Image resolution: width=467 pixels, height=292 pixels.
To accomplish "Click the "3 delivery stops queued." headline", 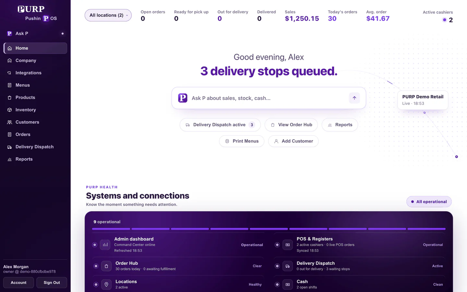I will [269, 71].
